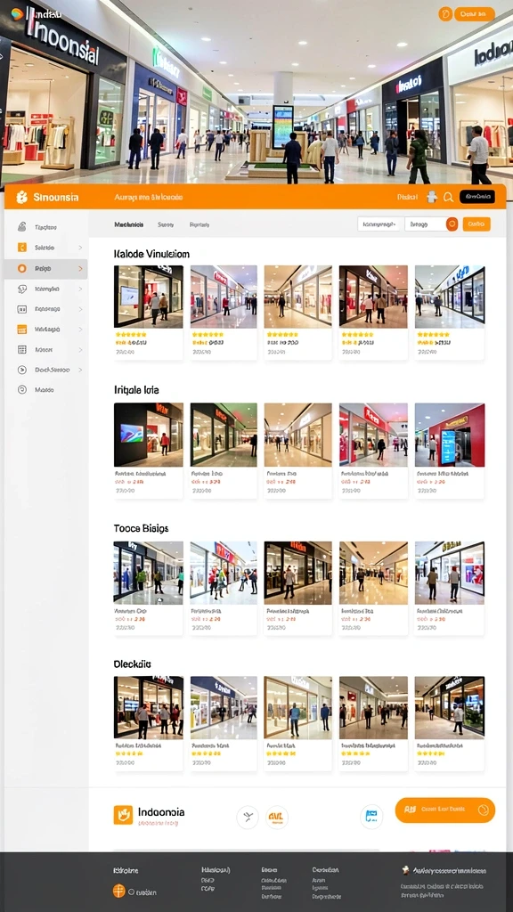Open the red storefront thumbnail in second row

coord(450,435)
